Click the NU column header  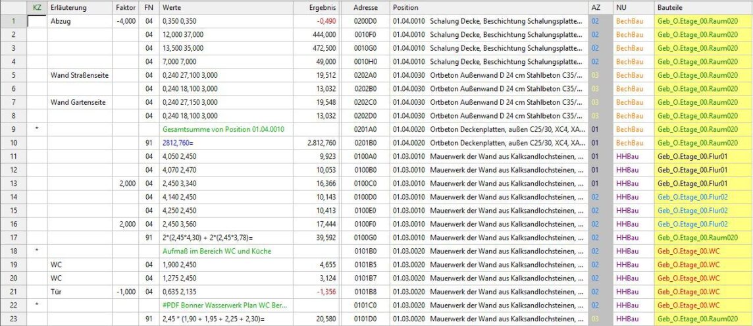633,8
